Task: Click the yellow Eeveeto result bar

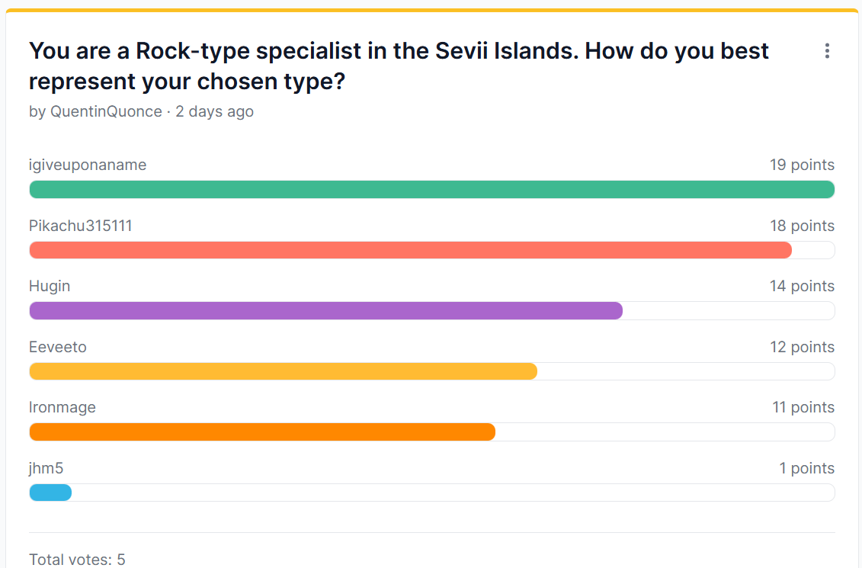Action: click(283, 371)
